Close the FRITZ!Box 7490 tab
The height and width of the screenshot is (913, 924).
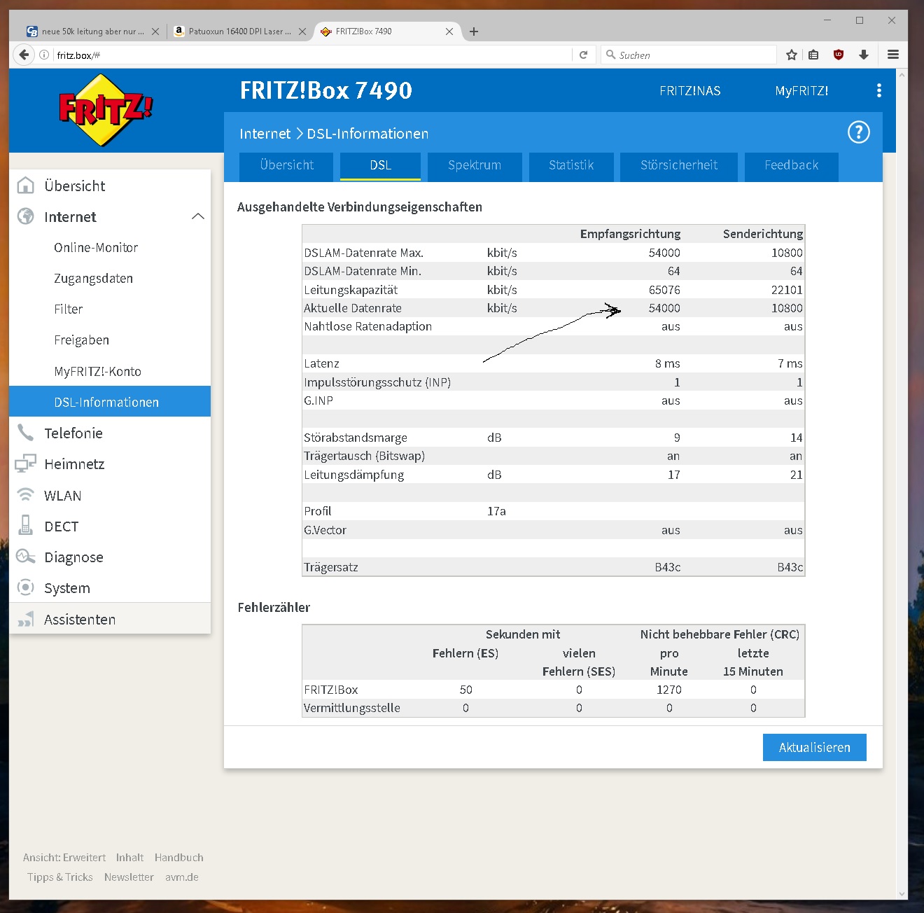pyautogui.click(x=449, y=32)
